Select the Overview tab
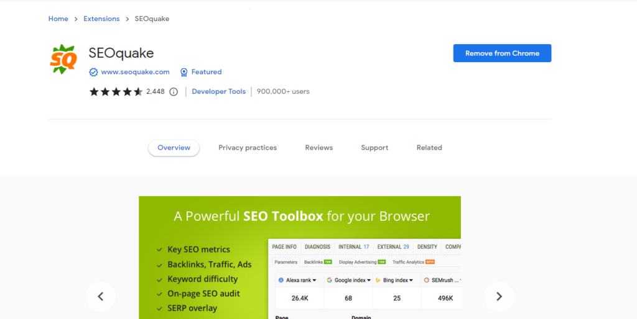 pyautogui.click(x=174, y=148)
